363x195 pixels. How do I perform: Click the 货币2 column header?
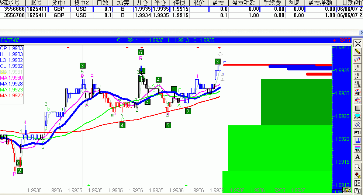point(82,3)
